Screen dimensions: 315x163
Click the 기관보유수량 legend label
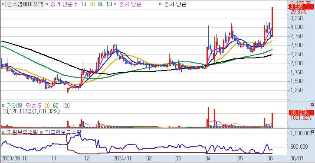23,132
